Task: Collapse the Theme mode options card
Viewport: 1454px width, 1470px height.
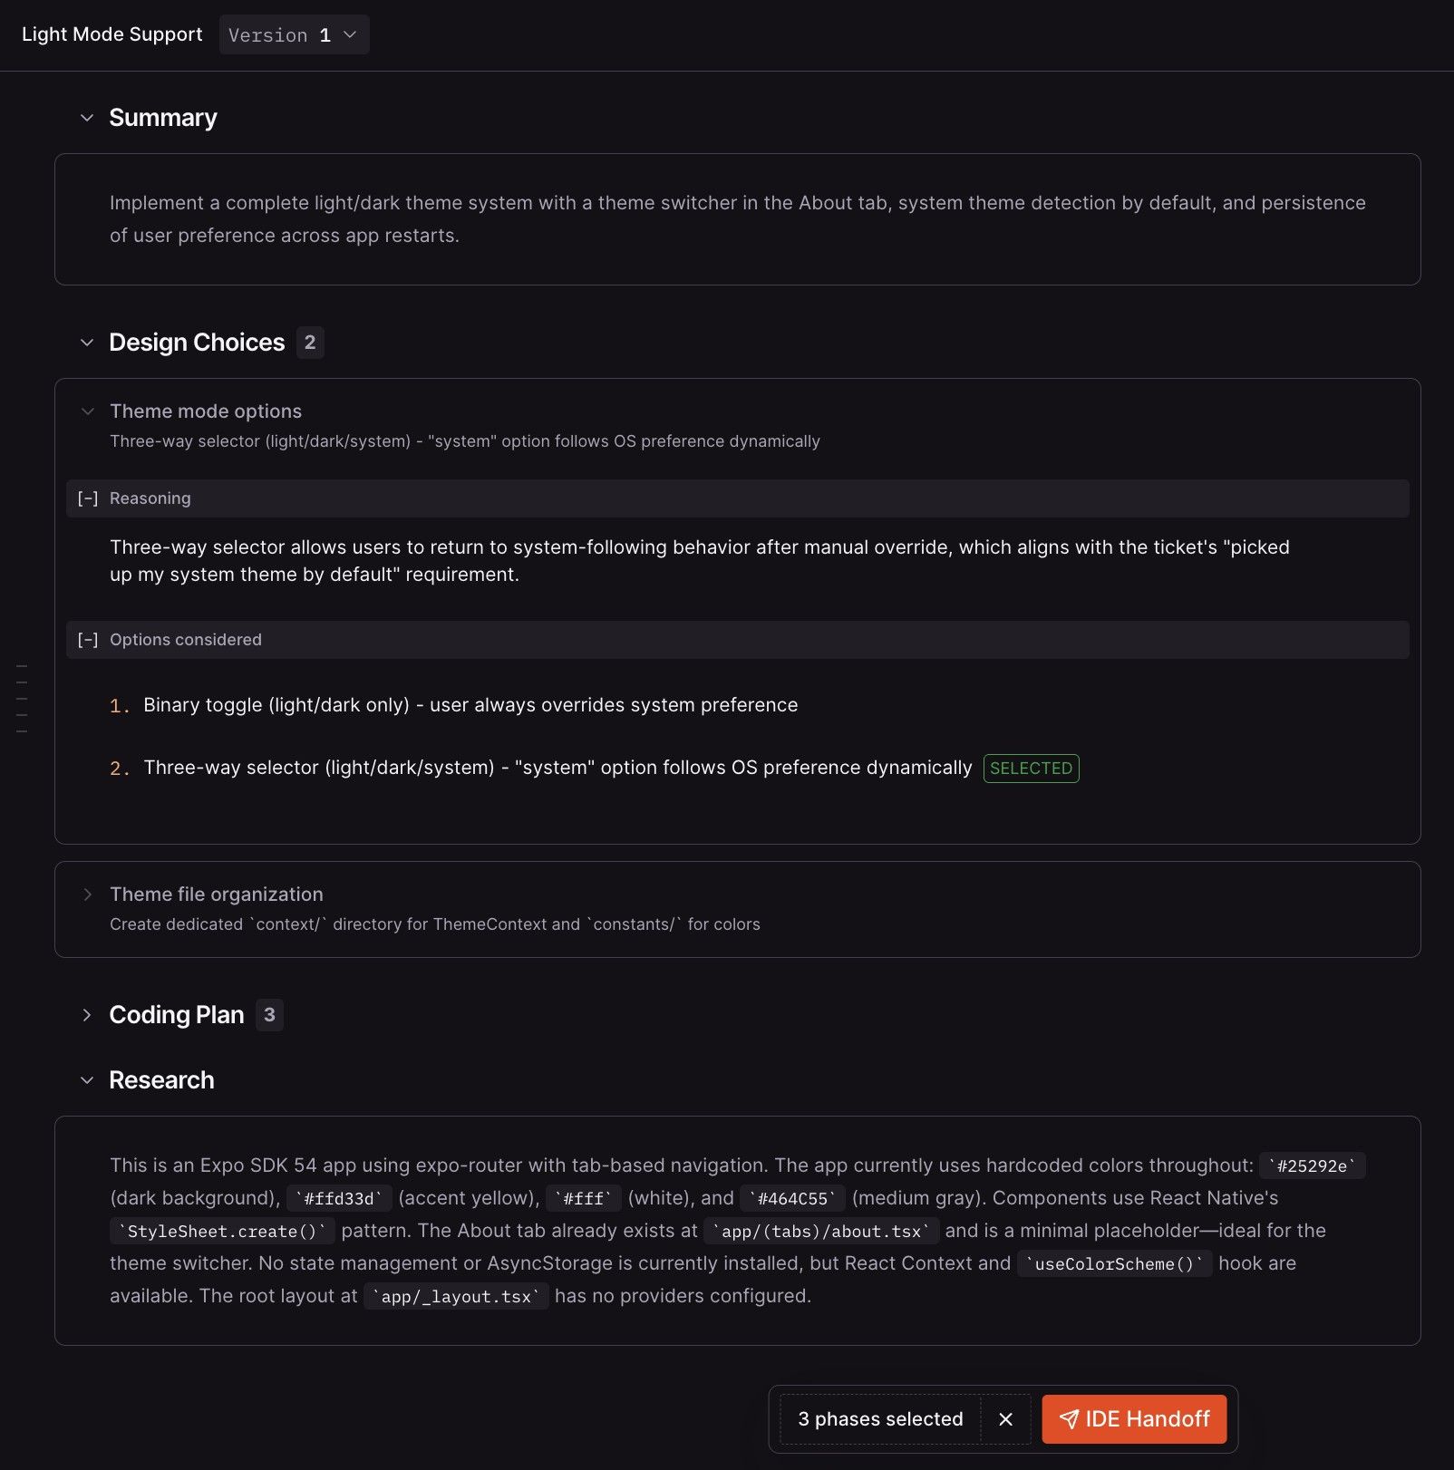Action: coord(88,411)
